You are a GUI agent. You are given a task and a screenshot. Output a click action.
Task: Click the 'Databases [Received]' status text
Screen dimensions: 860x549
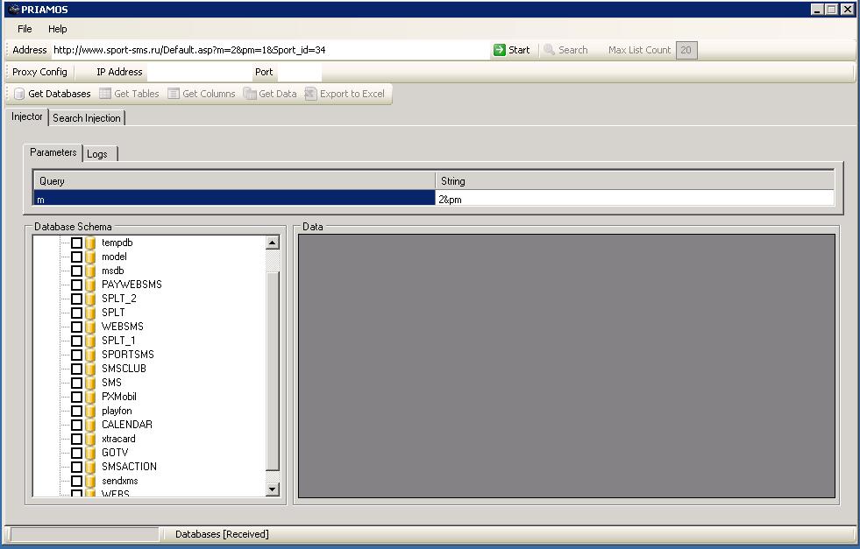click(222, 534)
